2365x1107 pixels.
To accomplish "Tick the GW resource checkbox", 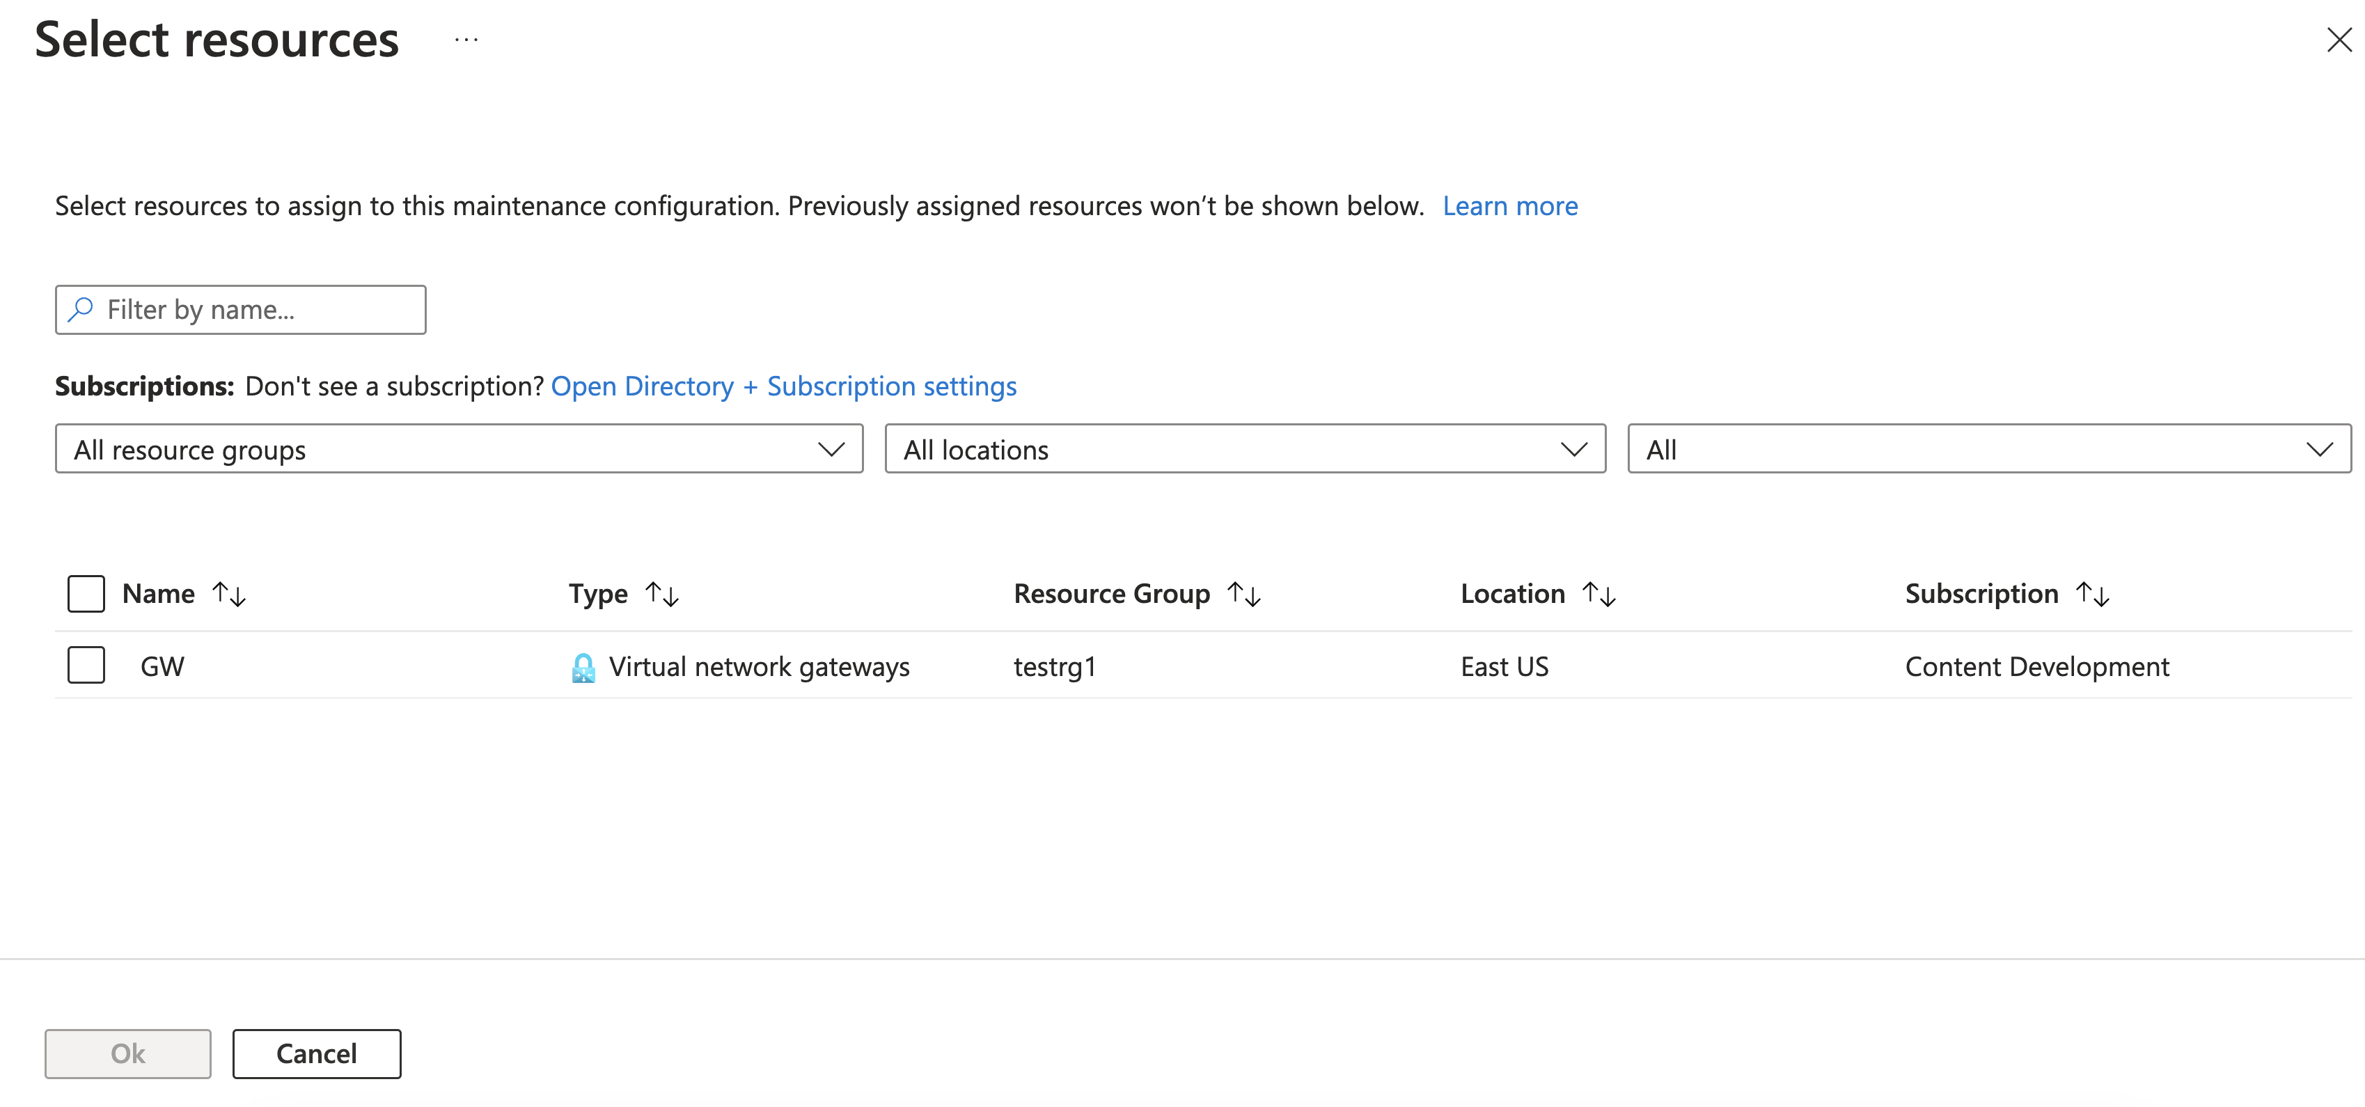I will [86, 666].
